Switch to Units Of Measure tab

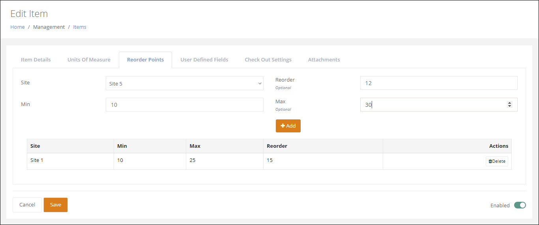tap(89, 60)
